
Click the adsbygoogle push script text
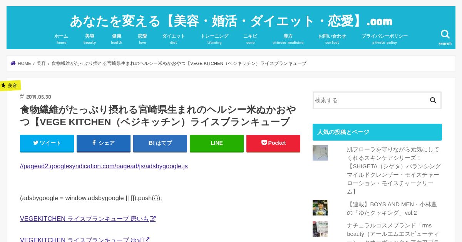91,198
